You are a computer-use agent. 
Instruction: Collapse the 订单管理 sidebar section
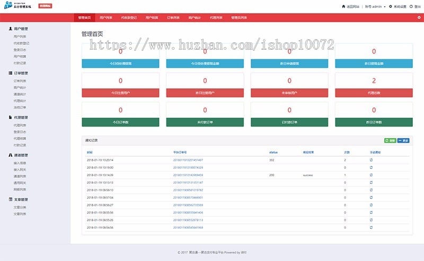pos(21,73)
